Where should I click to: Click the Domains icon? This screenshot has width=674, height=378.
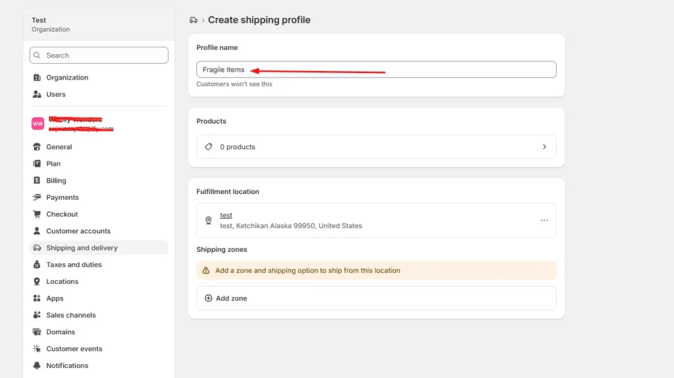coord(37,332)
